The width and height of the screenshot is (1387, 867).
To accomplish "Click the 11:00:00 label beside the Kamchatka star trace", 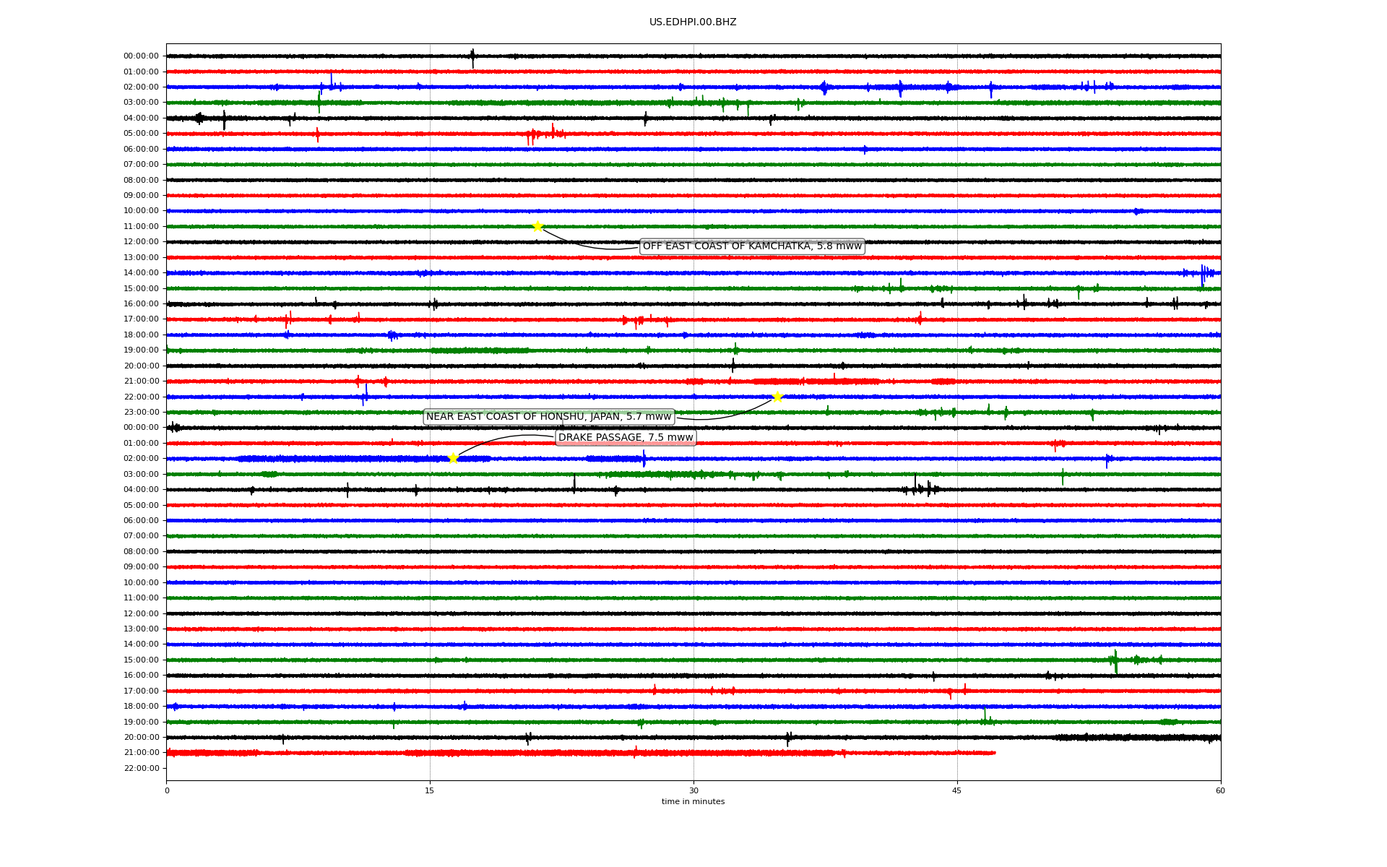I will pos(141,227).
